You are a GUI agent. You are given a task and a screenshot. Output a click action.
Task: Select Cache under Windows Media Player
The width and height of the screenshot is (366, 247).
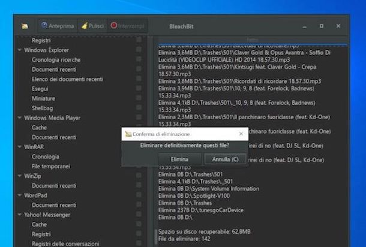(x=39, y=127)
